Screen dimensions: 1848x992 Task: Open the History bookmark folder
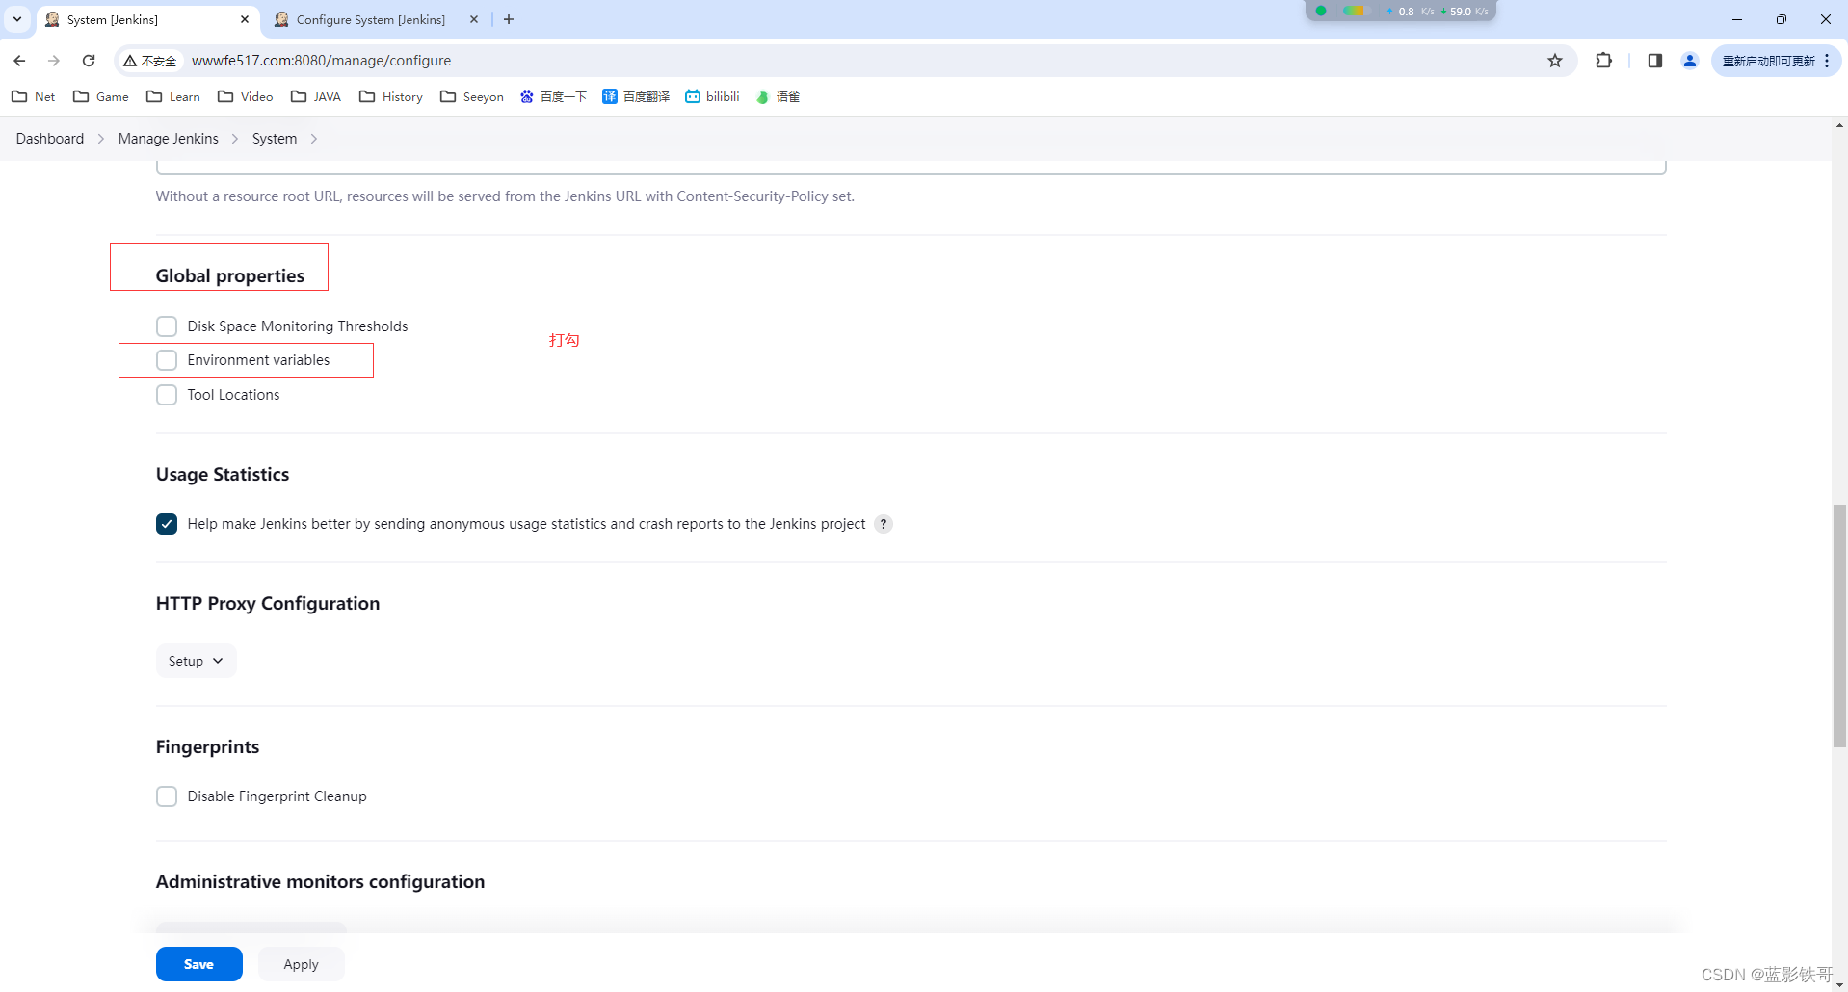point(391,96)
